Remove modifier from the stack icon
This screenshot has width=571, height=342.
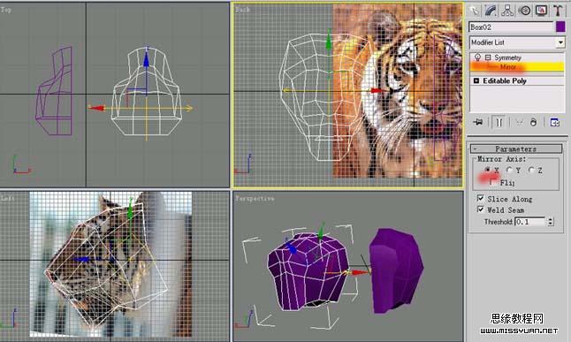pyautogui.click(x=534, y=123)
